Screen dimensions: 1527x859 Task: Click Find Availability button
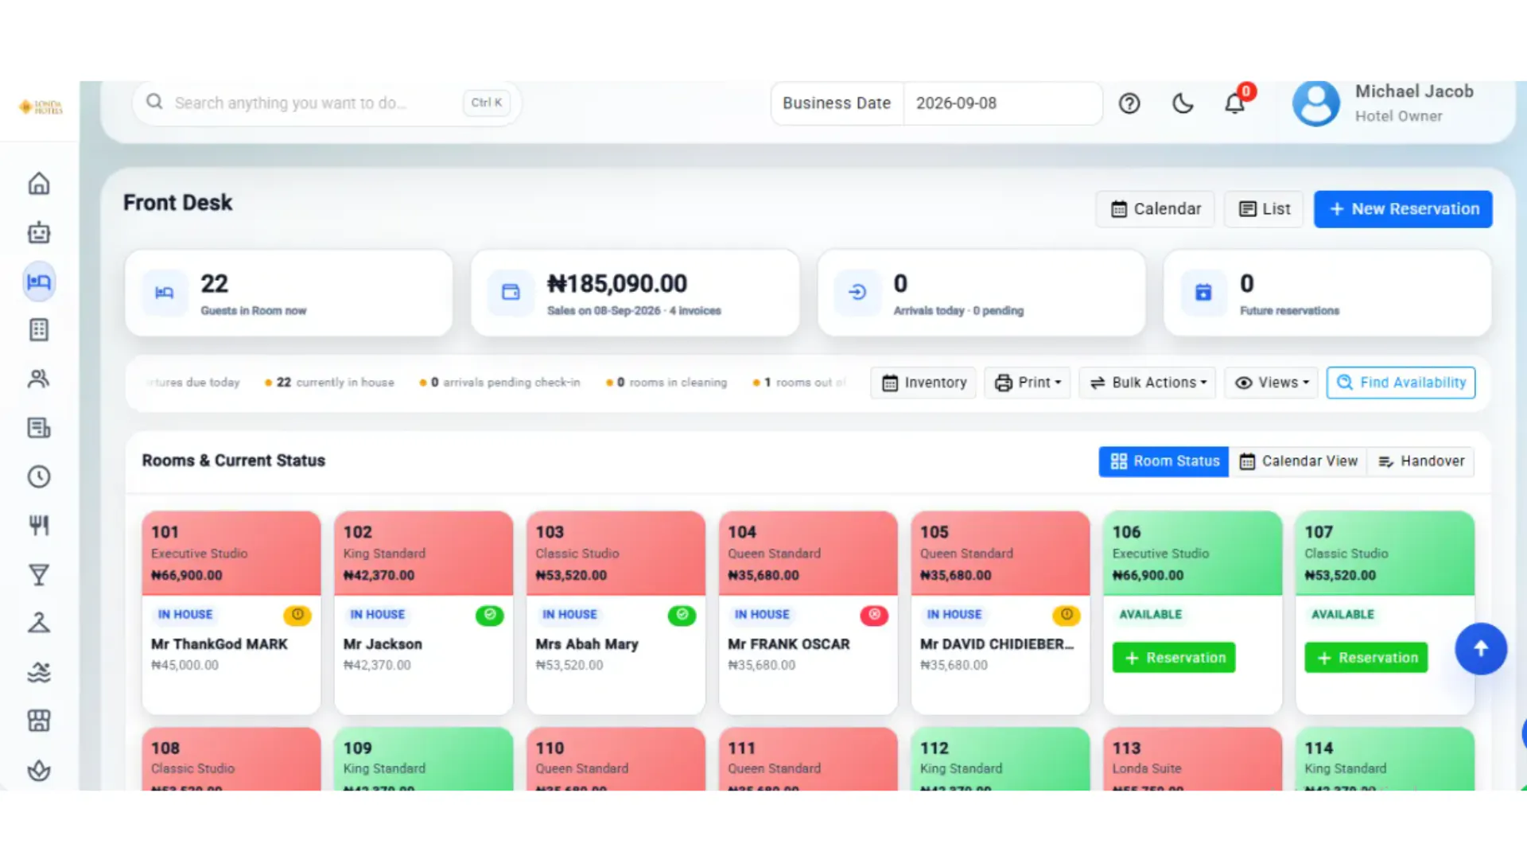coord(1401,383)
